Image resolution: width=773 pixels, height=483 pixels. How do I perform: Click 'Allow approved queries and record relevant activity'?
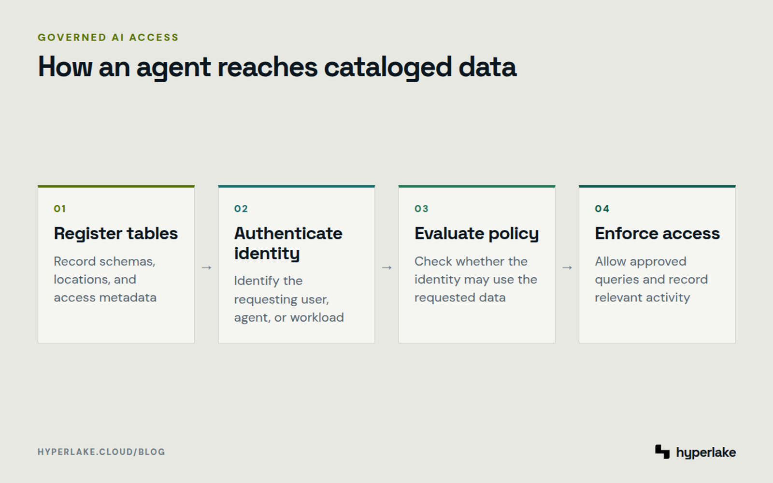(651, 279)
